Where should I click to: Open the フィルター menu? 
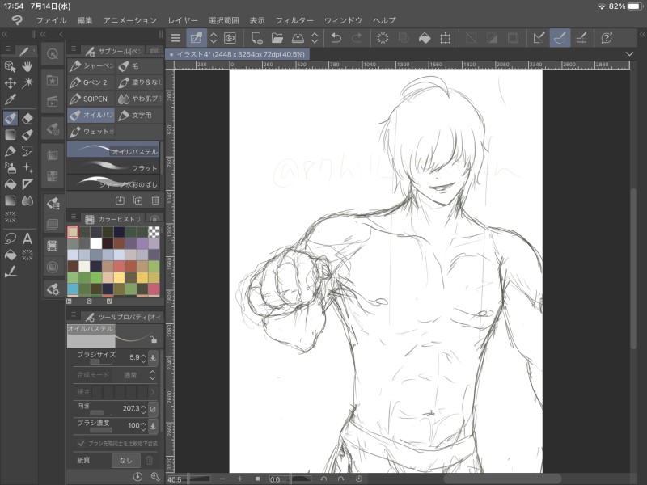(294, 19)
